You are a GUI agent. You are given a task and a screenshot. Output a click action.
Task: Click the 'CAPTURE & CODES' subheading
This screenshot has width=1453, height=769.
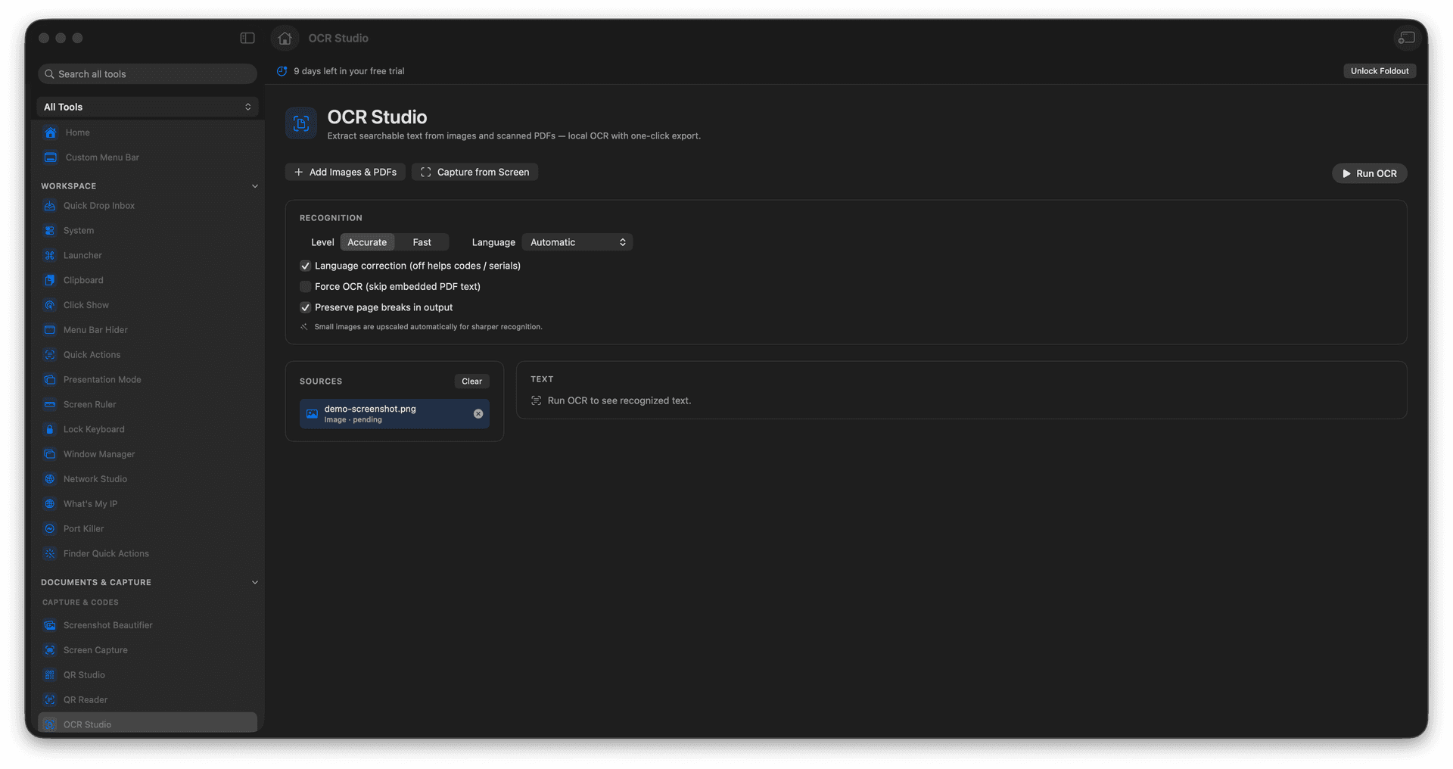pyautogui.click(x=80, y=602)
